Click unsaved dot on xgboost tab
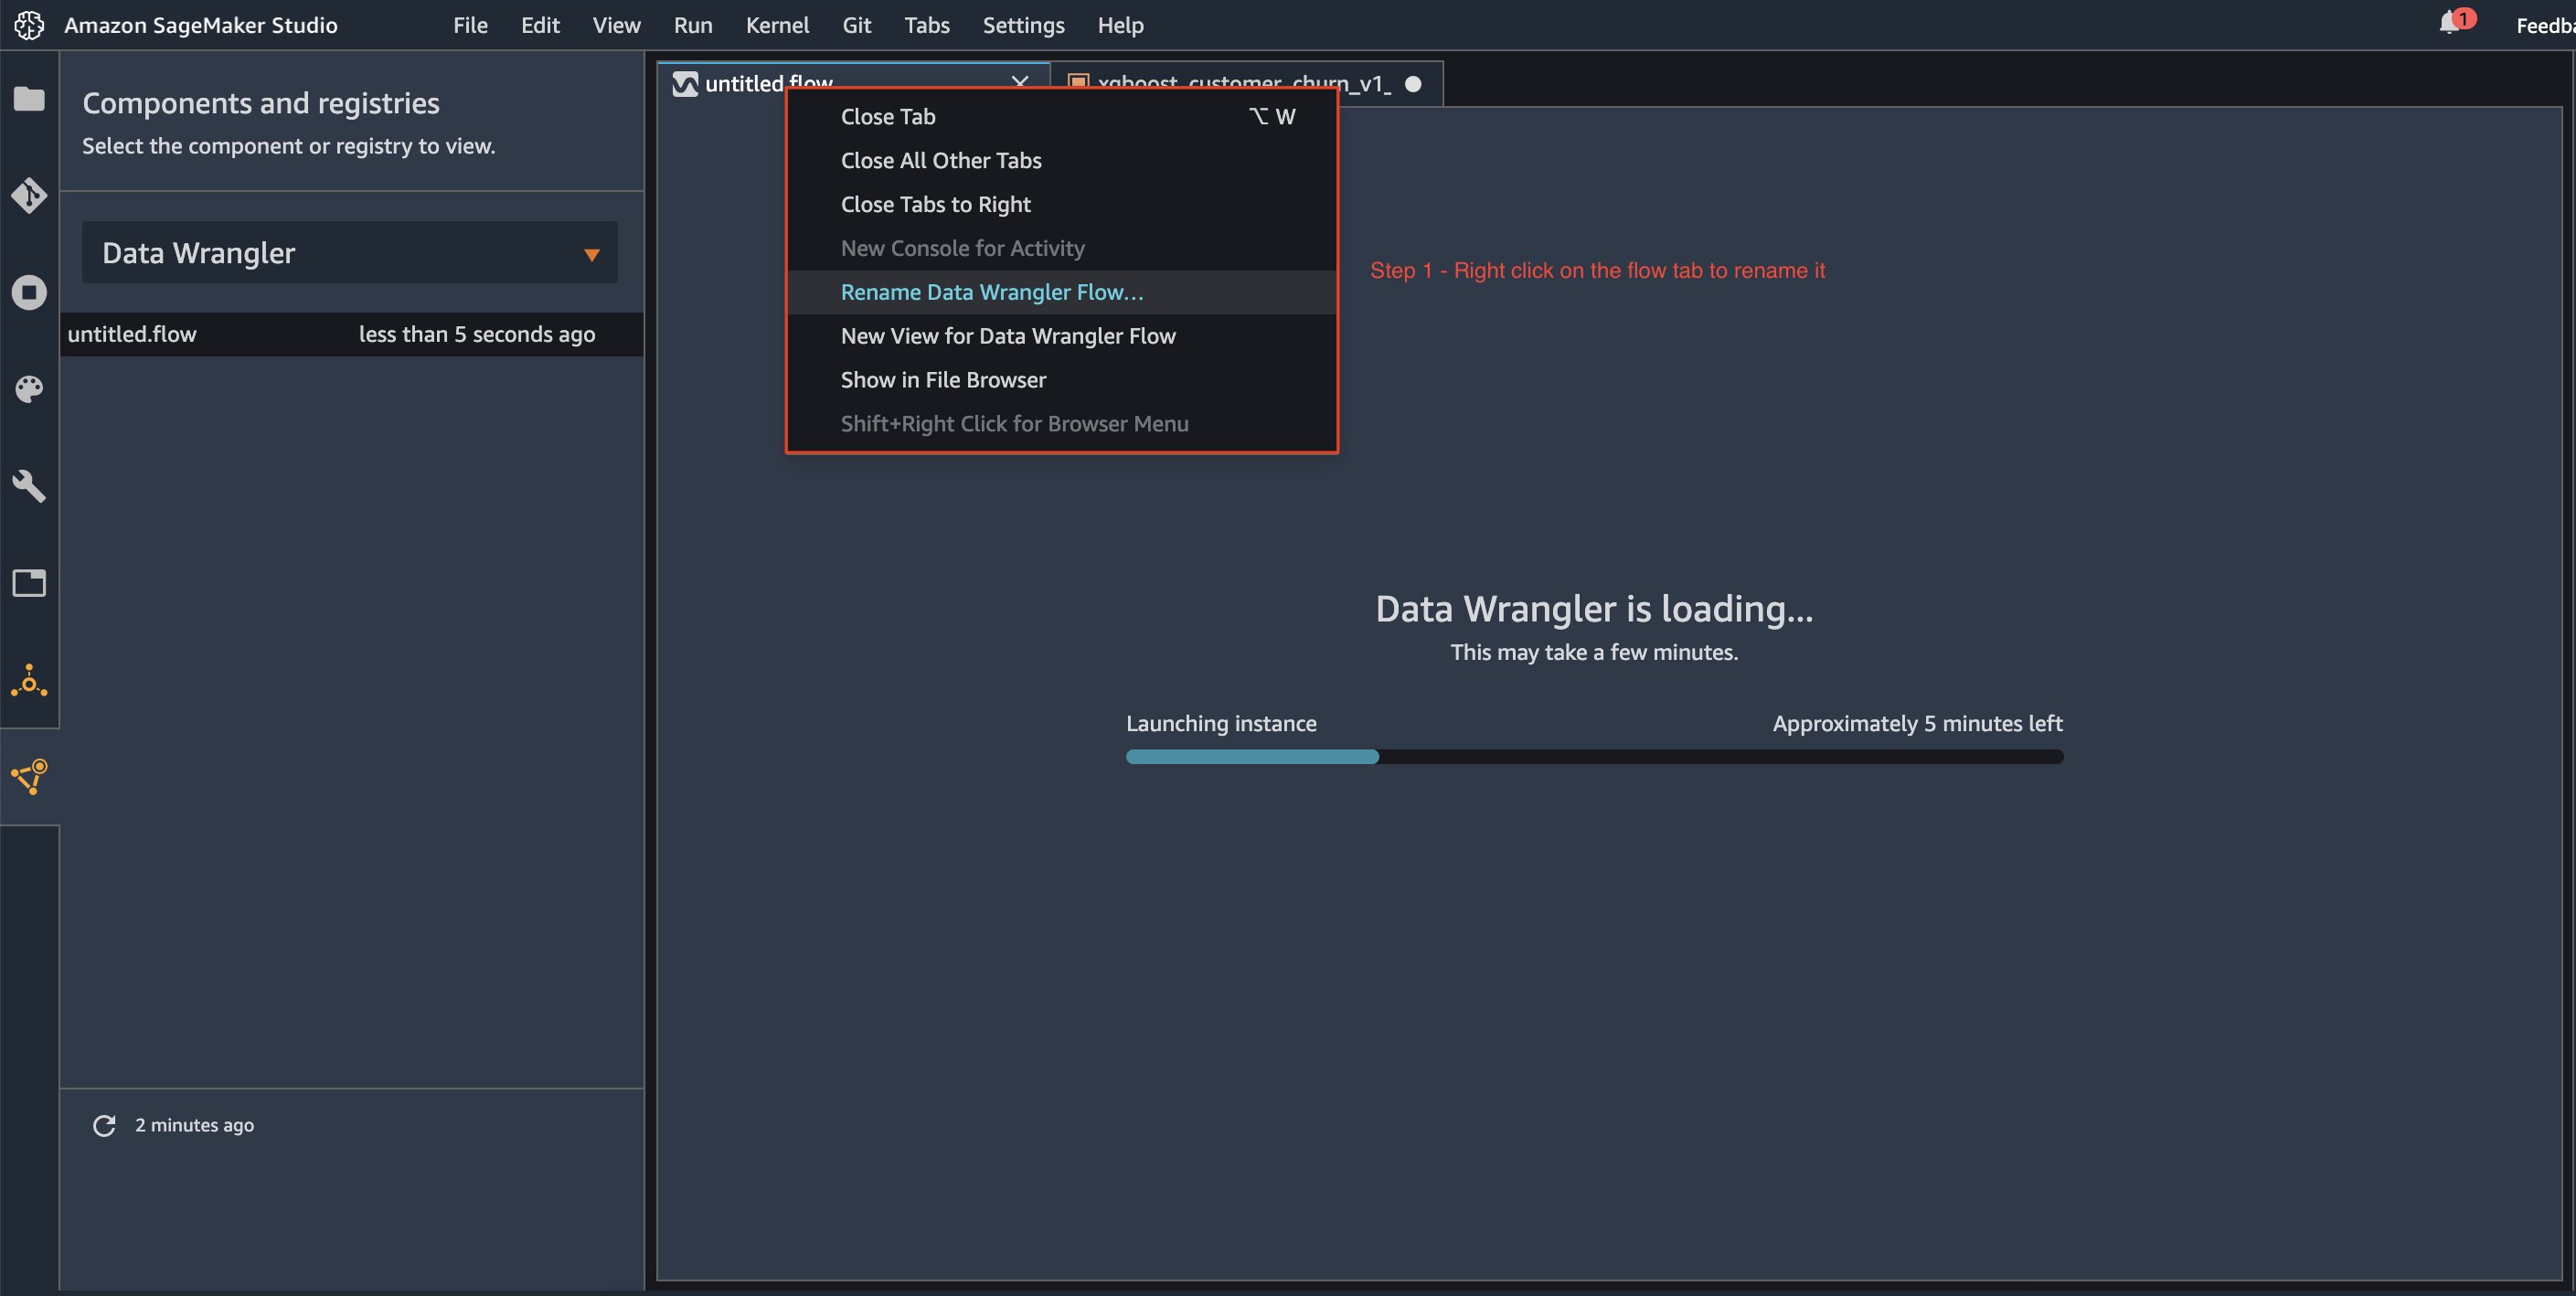2576x1296 pixels. [1413, 84]
